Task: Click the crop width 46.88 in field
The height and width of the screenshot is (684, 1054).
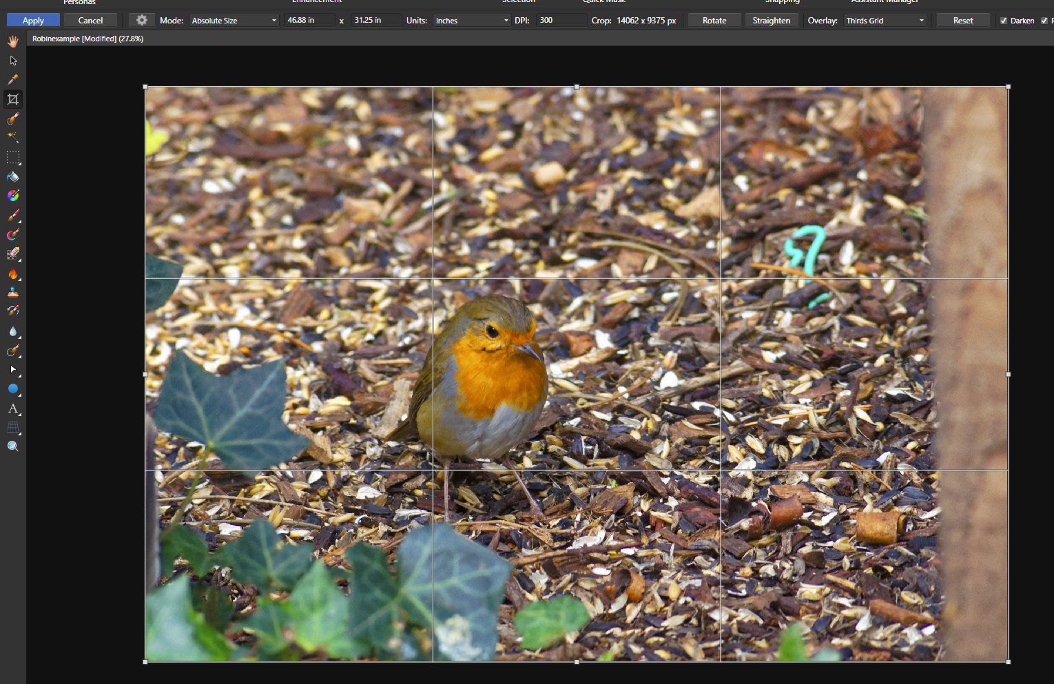Action: click(309, 21)
